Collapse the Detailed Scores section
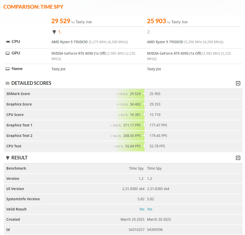The width and height of the screenshot is (245, 235). click(238, 83)
